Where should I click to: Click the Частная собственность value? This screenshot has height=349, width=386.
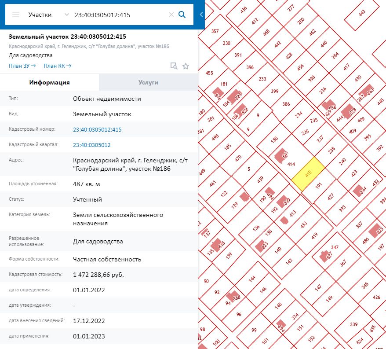[x=107, y=259]
